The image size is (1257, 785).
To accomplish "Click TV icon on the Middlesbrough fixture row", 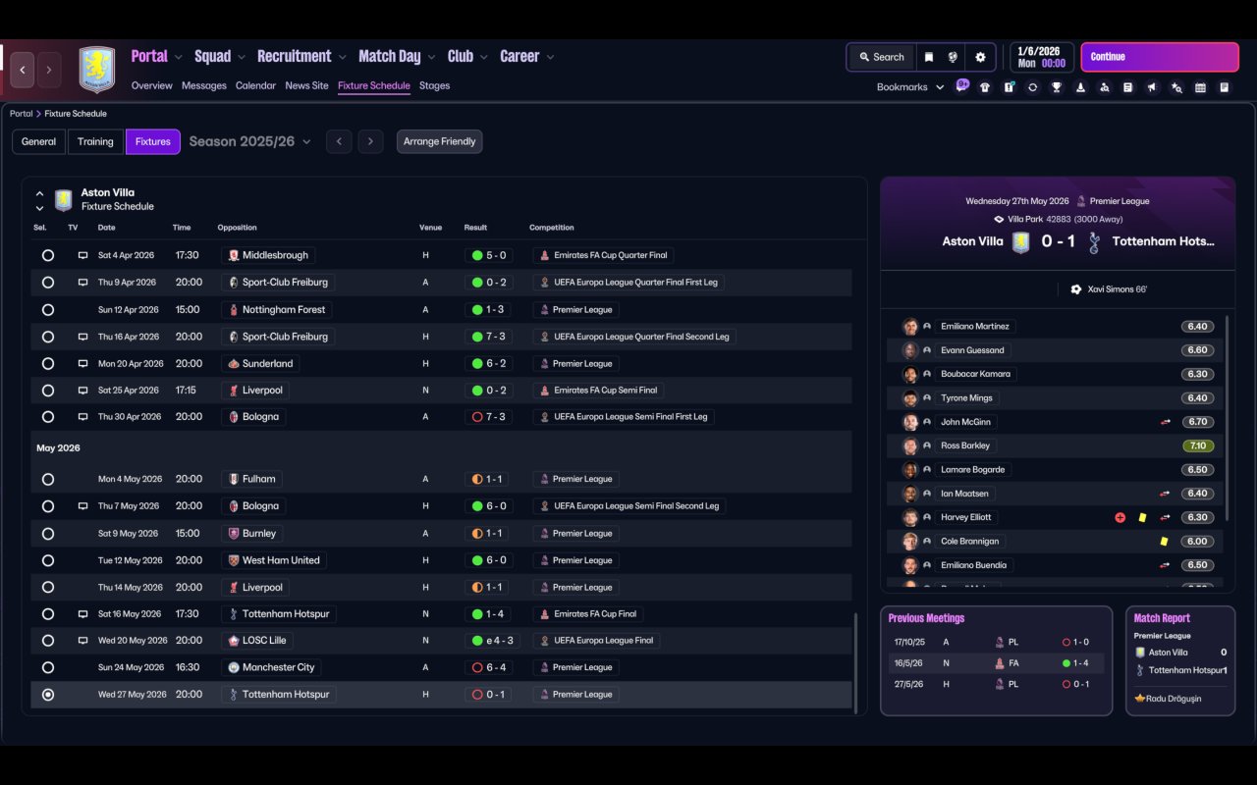I will [x=83, y=255].
